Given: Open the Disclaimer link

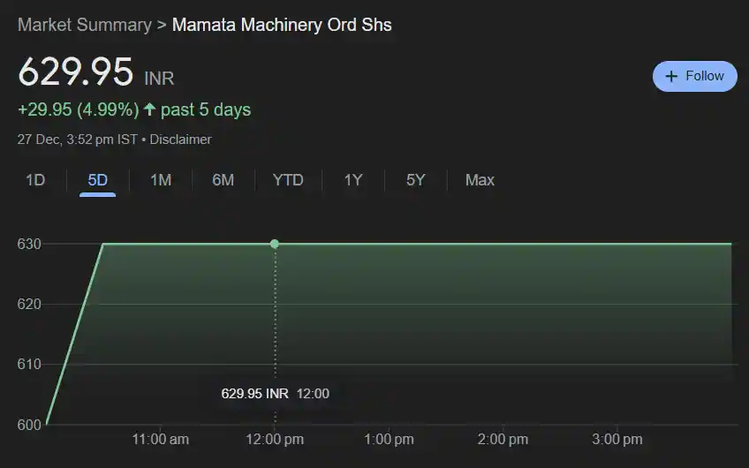Looking at the screenshot, I should tap(180, 140).
